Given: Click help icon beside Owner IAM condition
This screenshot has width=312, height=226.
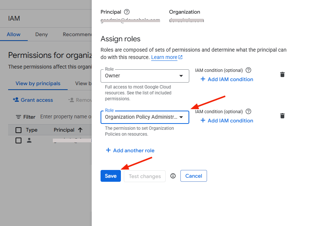Looking at the screenshot, I should pos(248,70).
